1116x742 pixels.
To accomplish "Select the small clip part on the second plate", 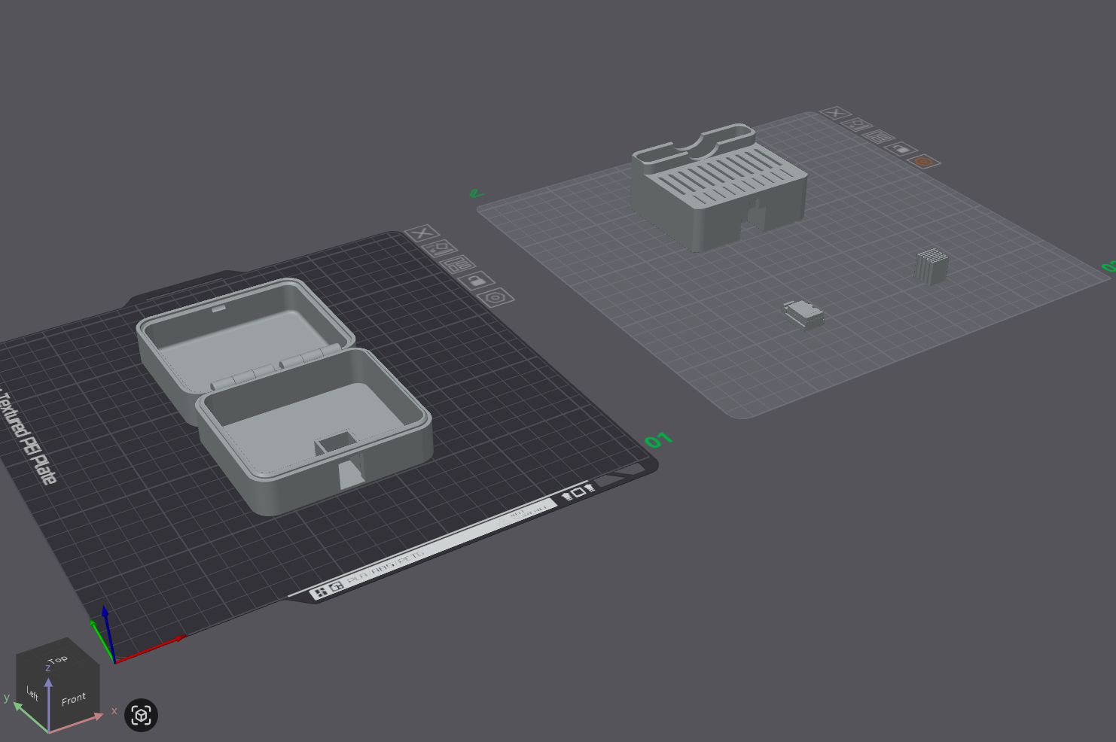I will coord(803,314).
